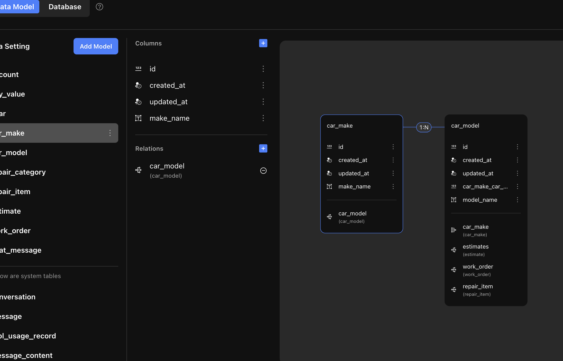Open id options in car_model diagram card
The image size is (563, 361).
pos(517,147)
